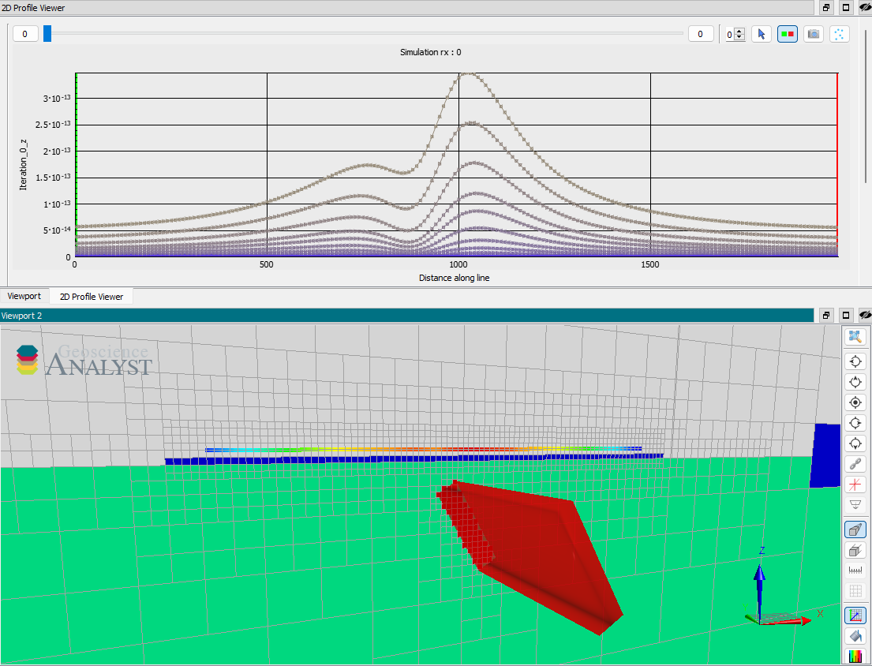872x666 pixels.
Task: Increment the spin box up arrow
Action: (739, 31)
